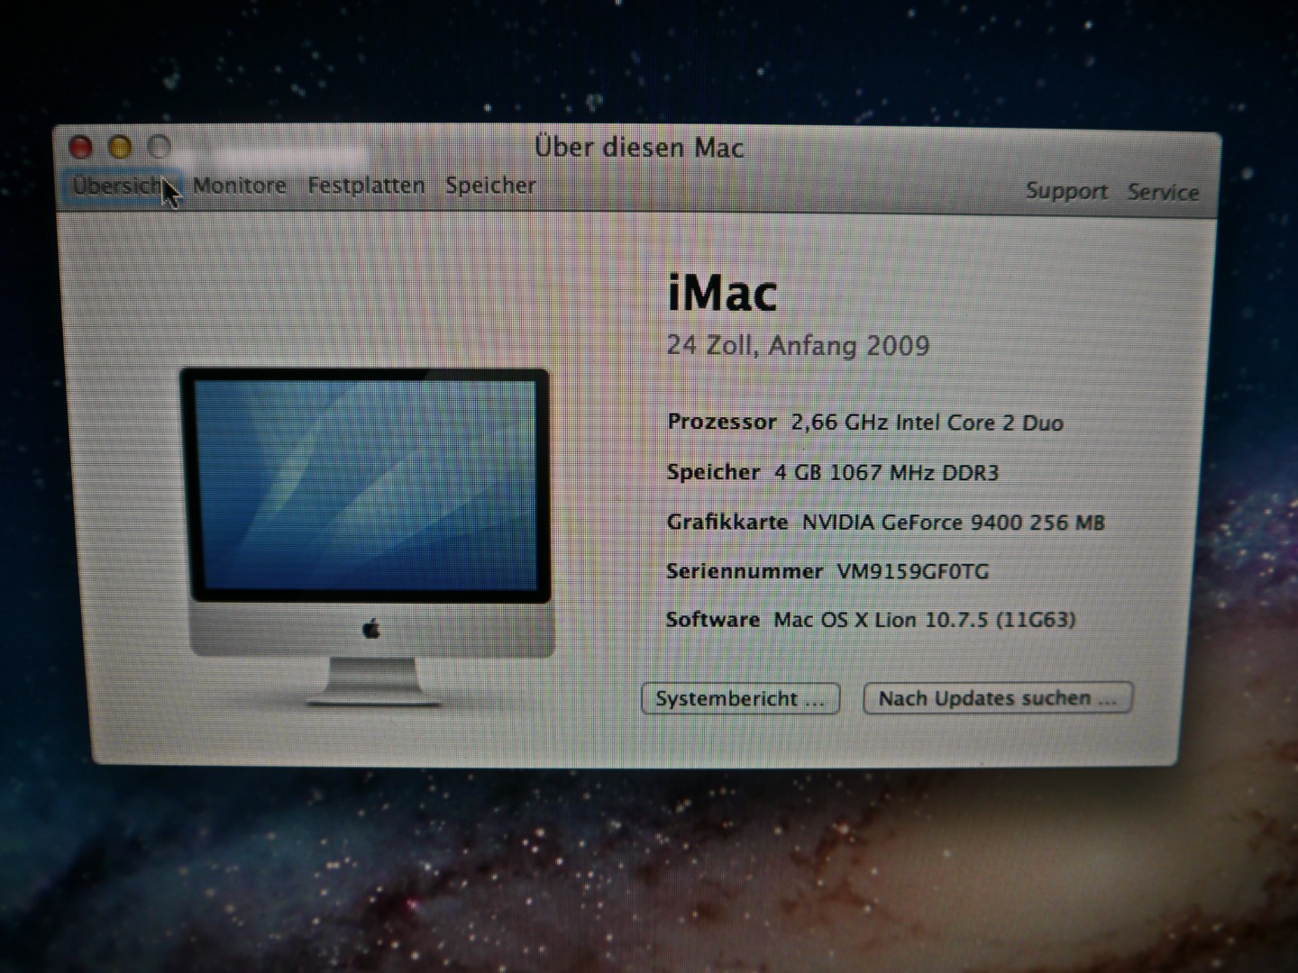Viewport: 1298px width, 973px height.
Task: Click the 24 Zoll, Anfang 2009 text
Action: [798, 346]
